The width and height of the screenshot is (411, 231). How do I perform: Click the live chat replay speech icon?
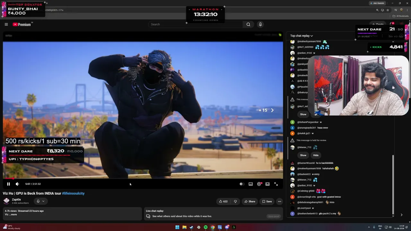[x=148, y=216]
